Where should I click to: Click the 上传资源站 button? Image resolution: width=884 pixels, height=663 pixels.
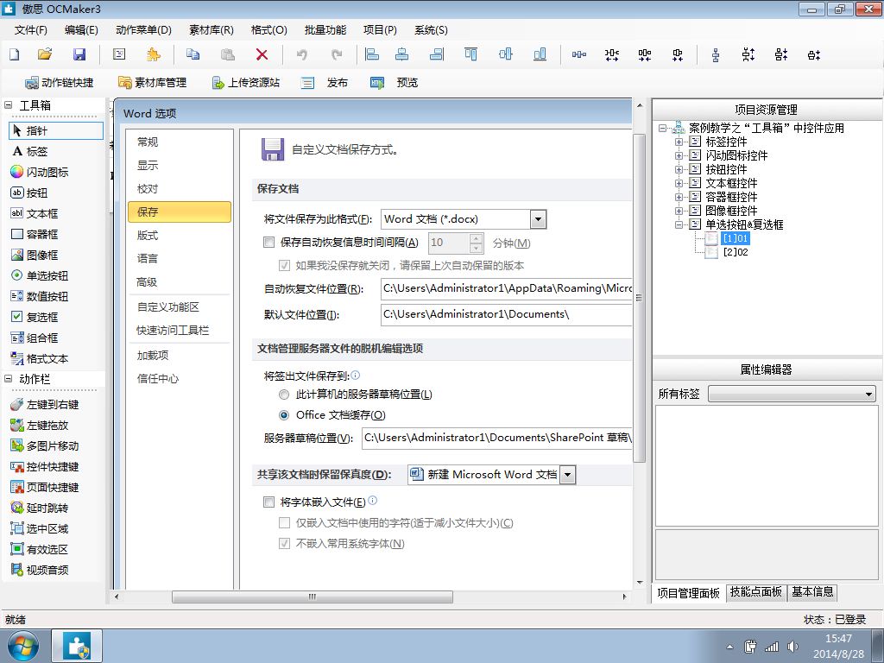coord(246,83)
